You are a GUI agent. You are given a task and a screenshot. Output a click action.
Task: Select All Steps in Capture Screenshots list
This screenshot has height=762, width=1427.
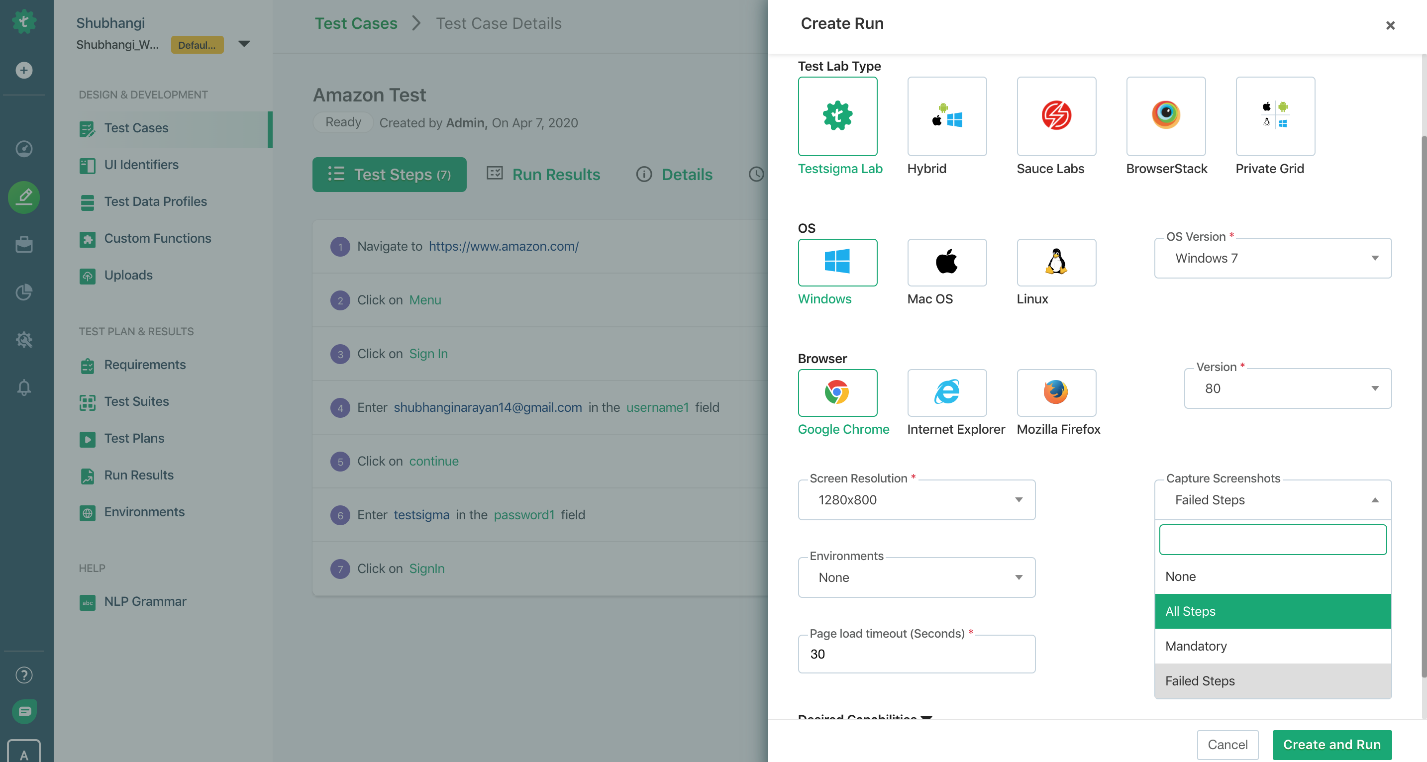pos(1272,611)
